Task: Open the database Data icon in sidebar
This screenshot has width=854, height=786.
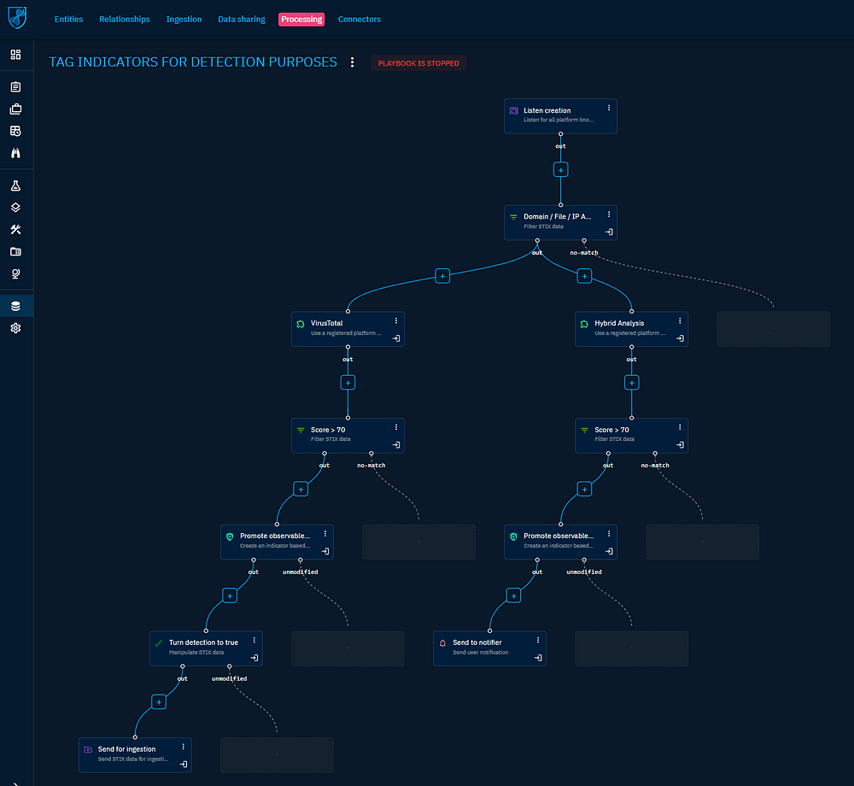Action: [x=15, y=306]
